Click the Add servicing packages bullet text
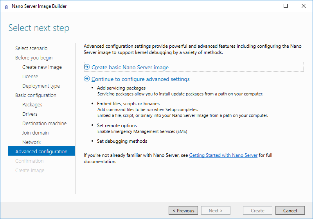The image size is (313, 219). pyautogui.click(x=121, y=88)
